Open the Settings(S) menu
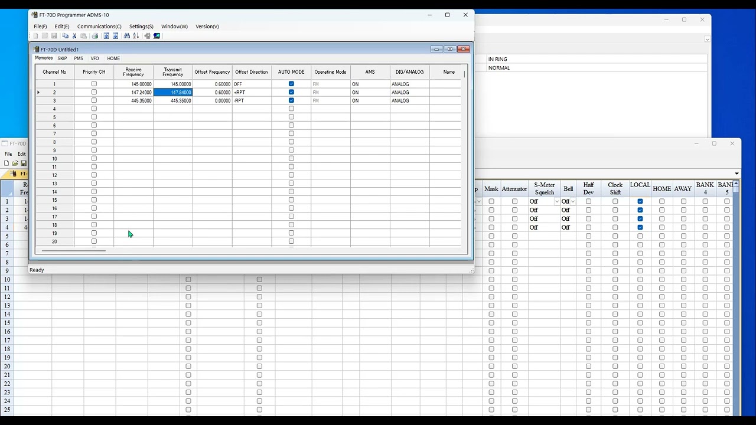The width and height of the screenshot is (756, 425). [x=141, y=27]
